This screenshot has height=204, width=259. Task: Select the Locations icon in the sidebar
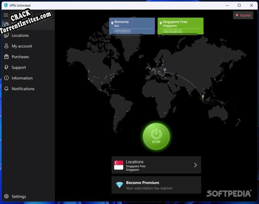click(x=6, y=35)
